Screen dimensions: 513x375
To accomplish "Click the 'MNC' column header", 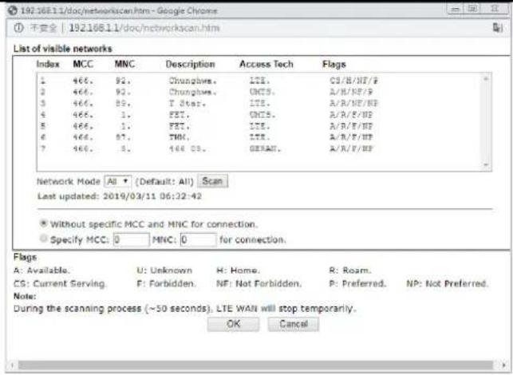I will click(x=124, y=64).
